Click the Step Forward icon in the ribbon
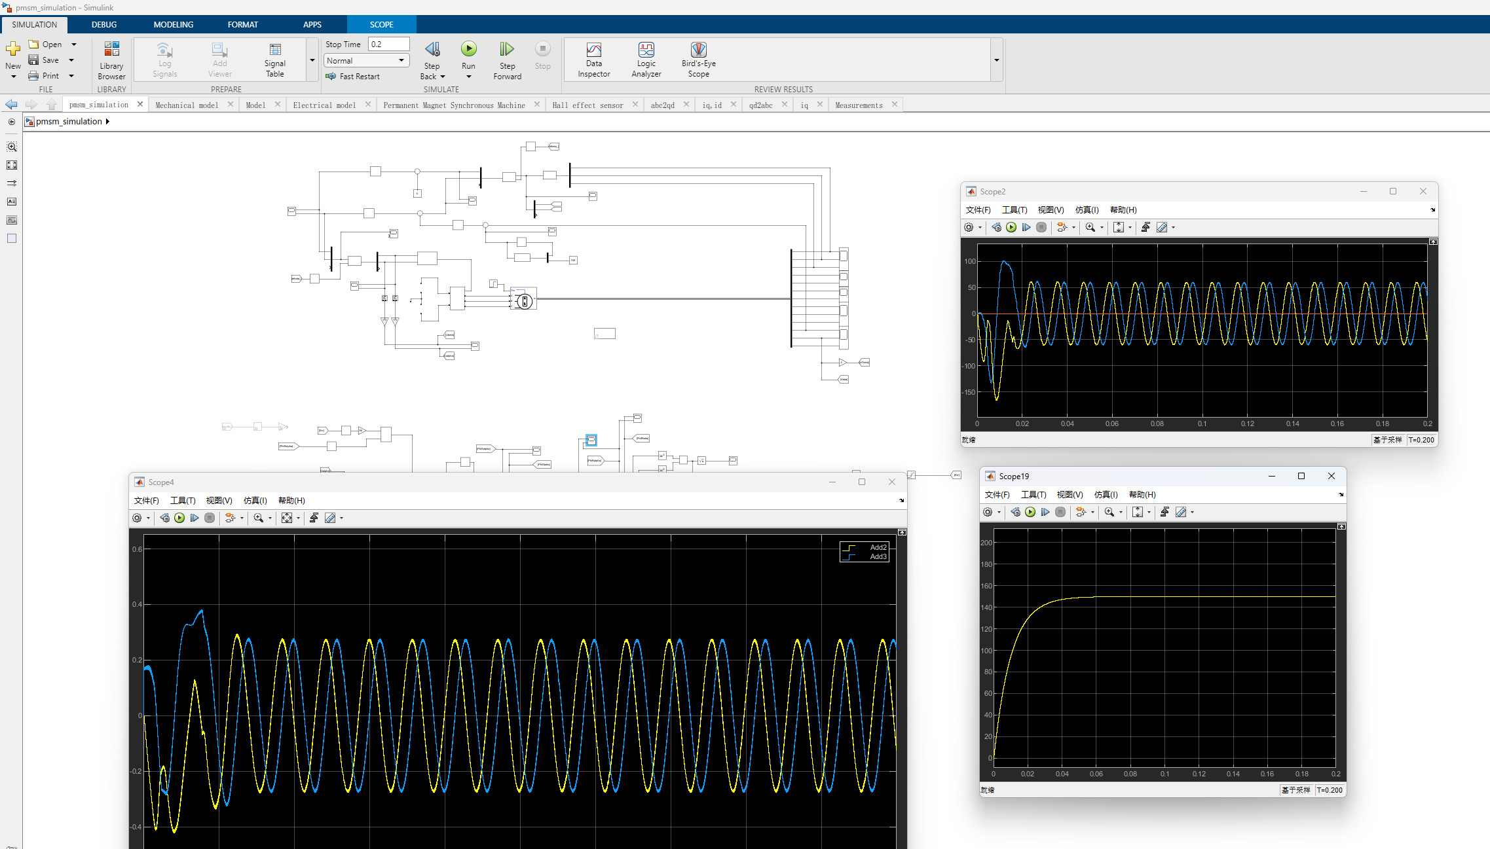Image resolution: width=1490 pixels, height=849 pixels. 507,49
